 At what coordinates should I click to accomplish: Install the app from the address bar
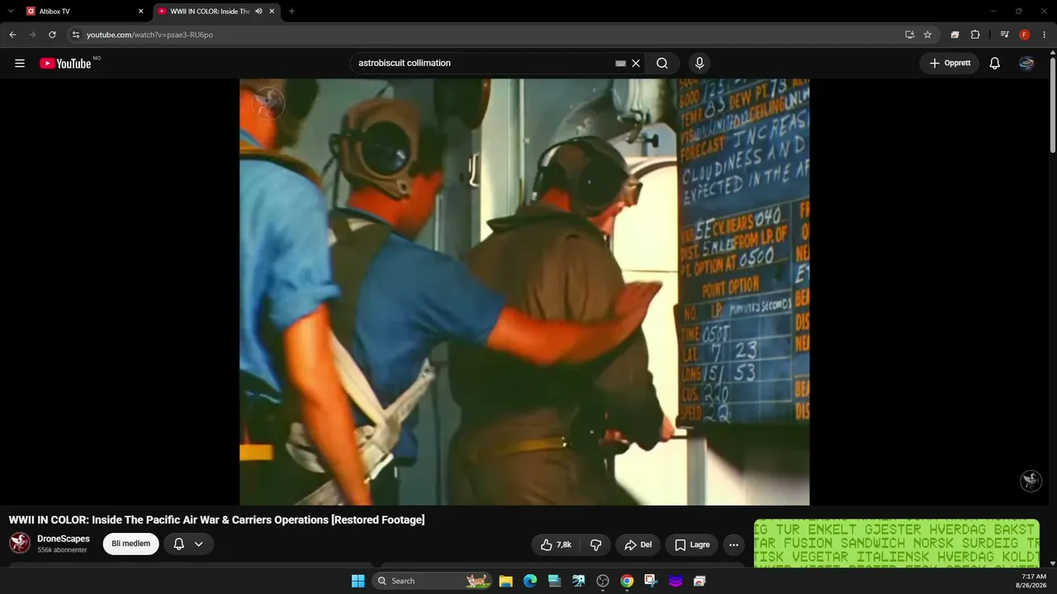[x=909, y=35]
